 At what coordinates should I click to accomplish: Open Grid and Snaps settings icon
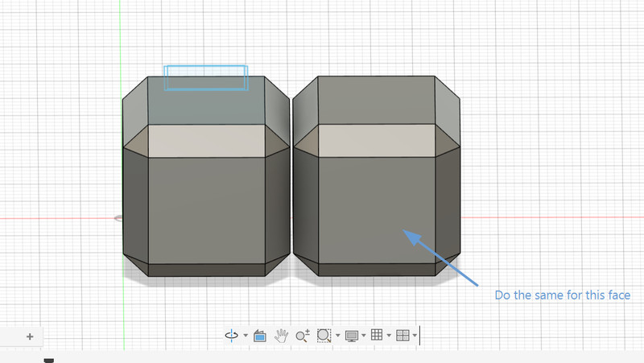click(x=377, y=335)
